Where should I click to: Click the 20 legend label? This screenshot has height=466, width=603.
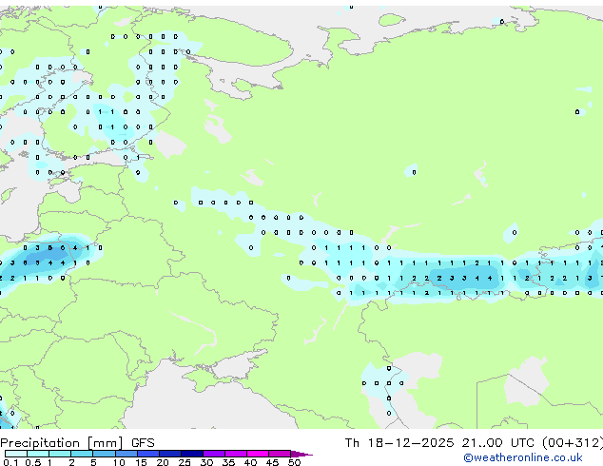point(163,462)
